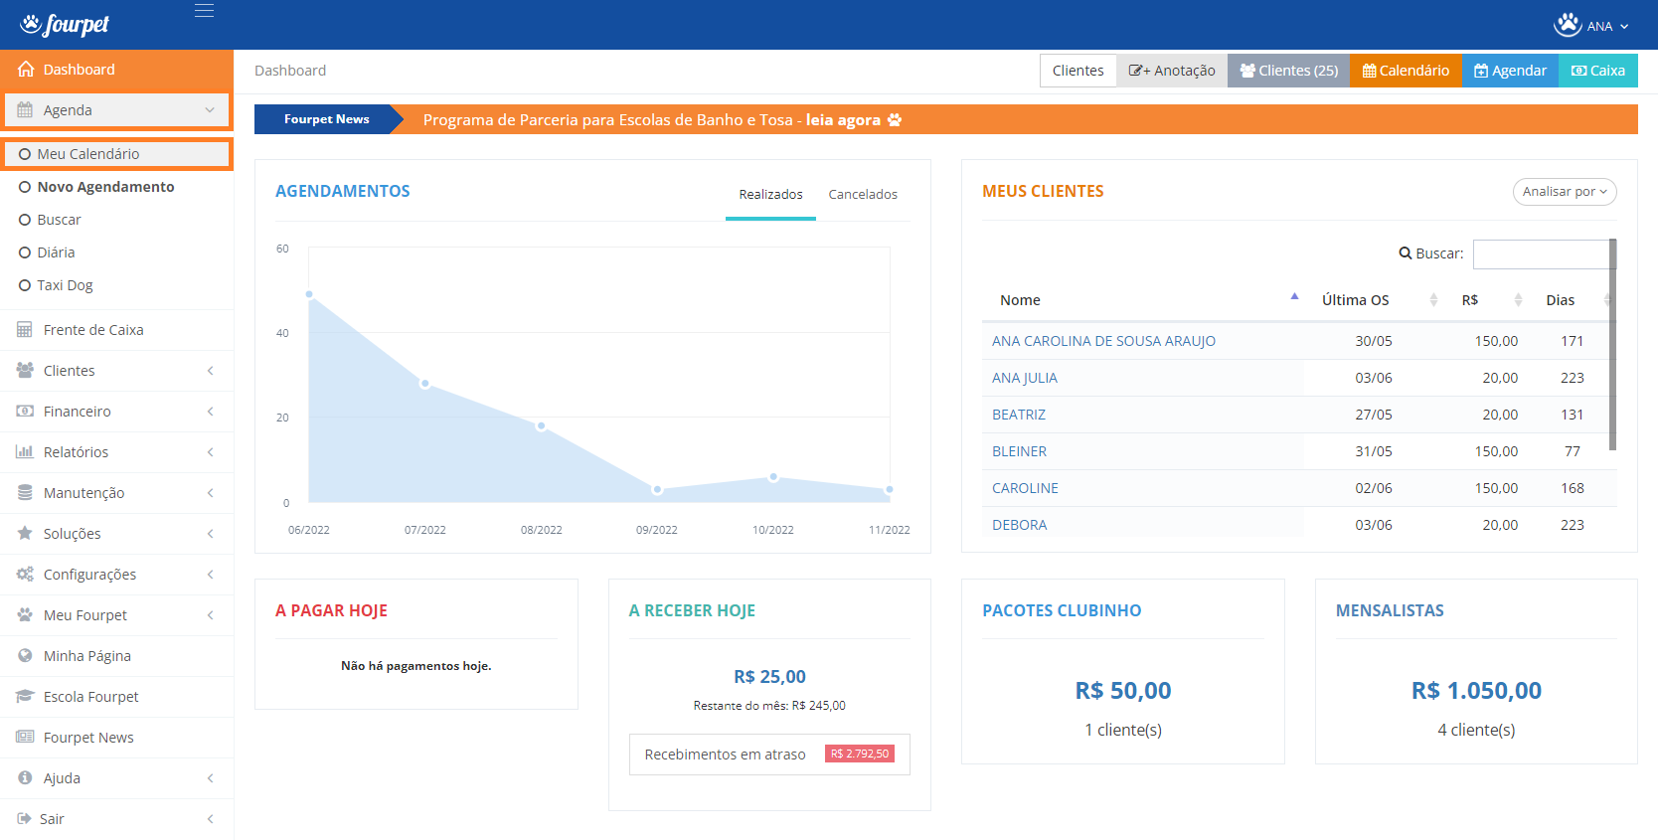Image resolution: width=1658 pixels, height=840 pixels.
Task: Click the Configurações gears icon
Action: (25, 575)
